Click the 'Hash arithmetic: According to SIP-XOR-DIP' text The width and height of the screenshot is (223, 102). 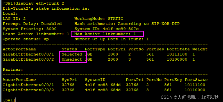coord(127,24)
